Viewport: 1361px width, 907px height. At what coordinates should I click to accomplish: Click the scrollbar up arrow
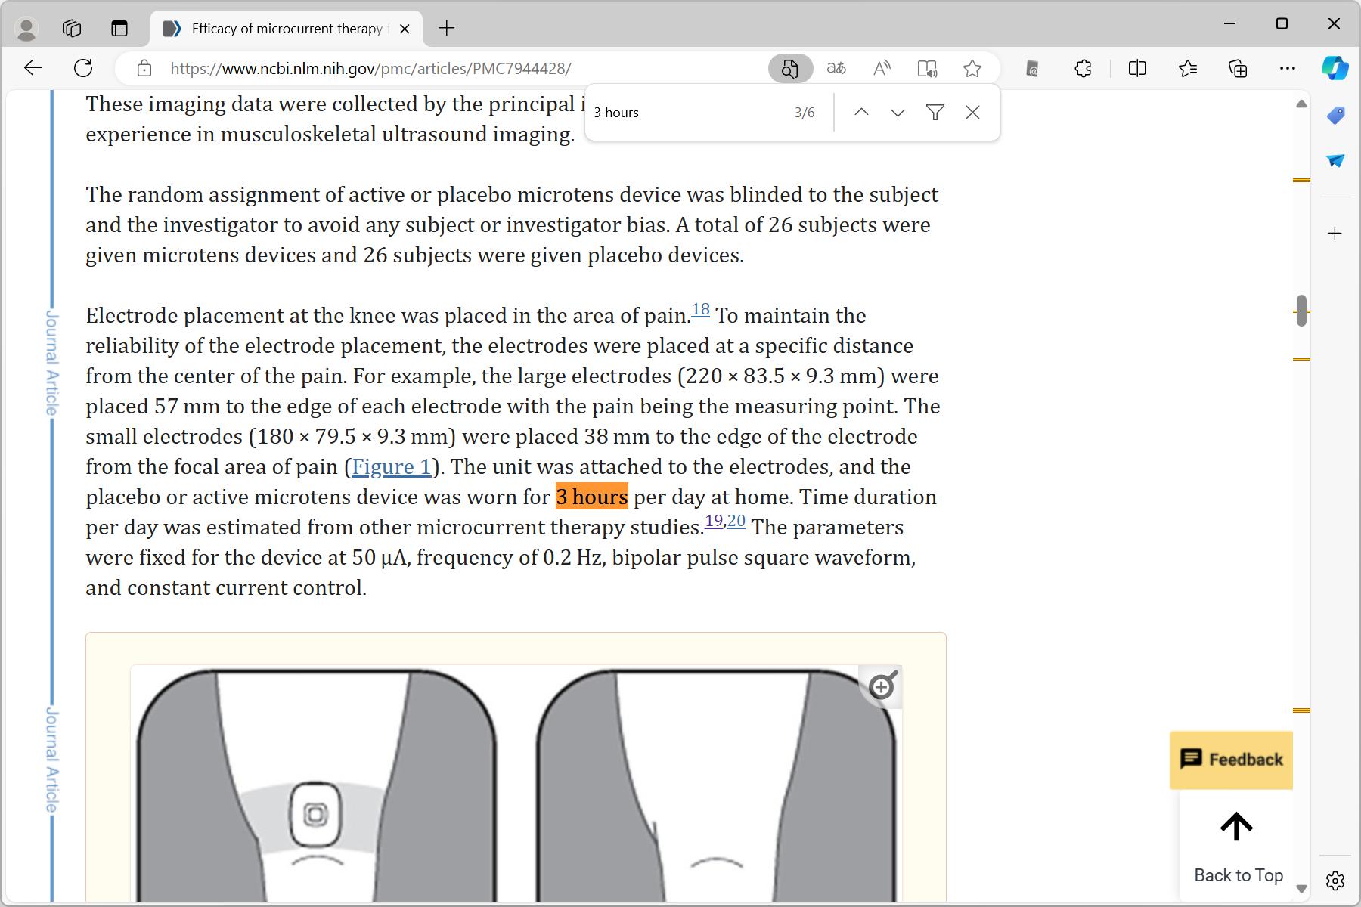pos(1301,104)
